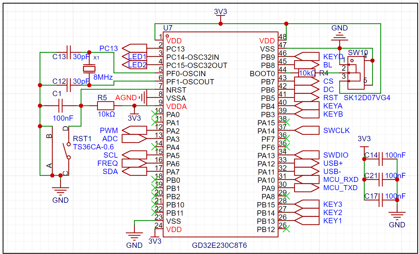
Task: Select the KEYD net port flag
Action: 307,56
